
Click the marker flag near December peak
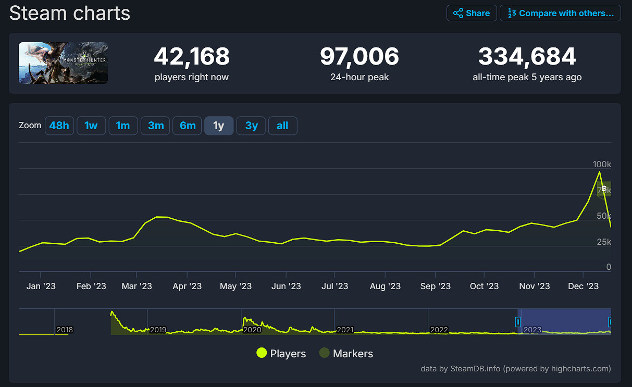pyautogui.click(x=604, y=189)
